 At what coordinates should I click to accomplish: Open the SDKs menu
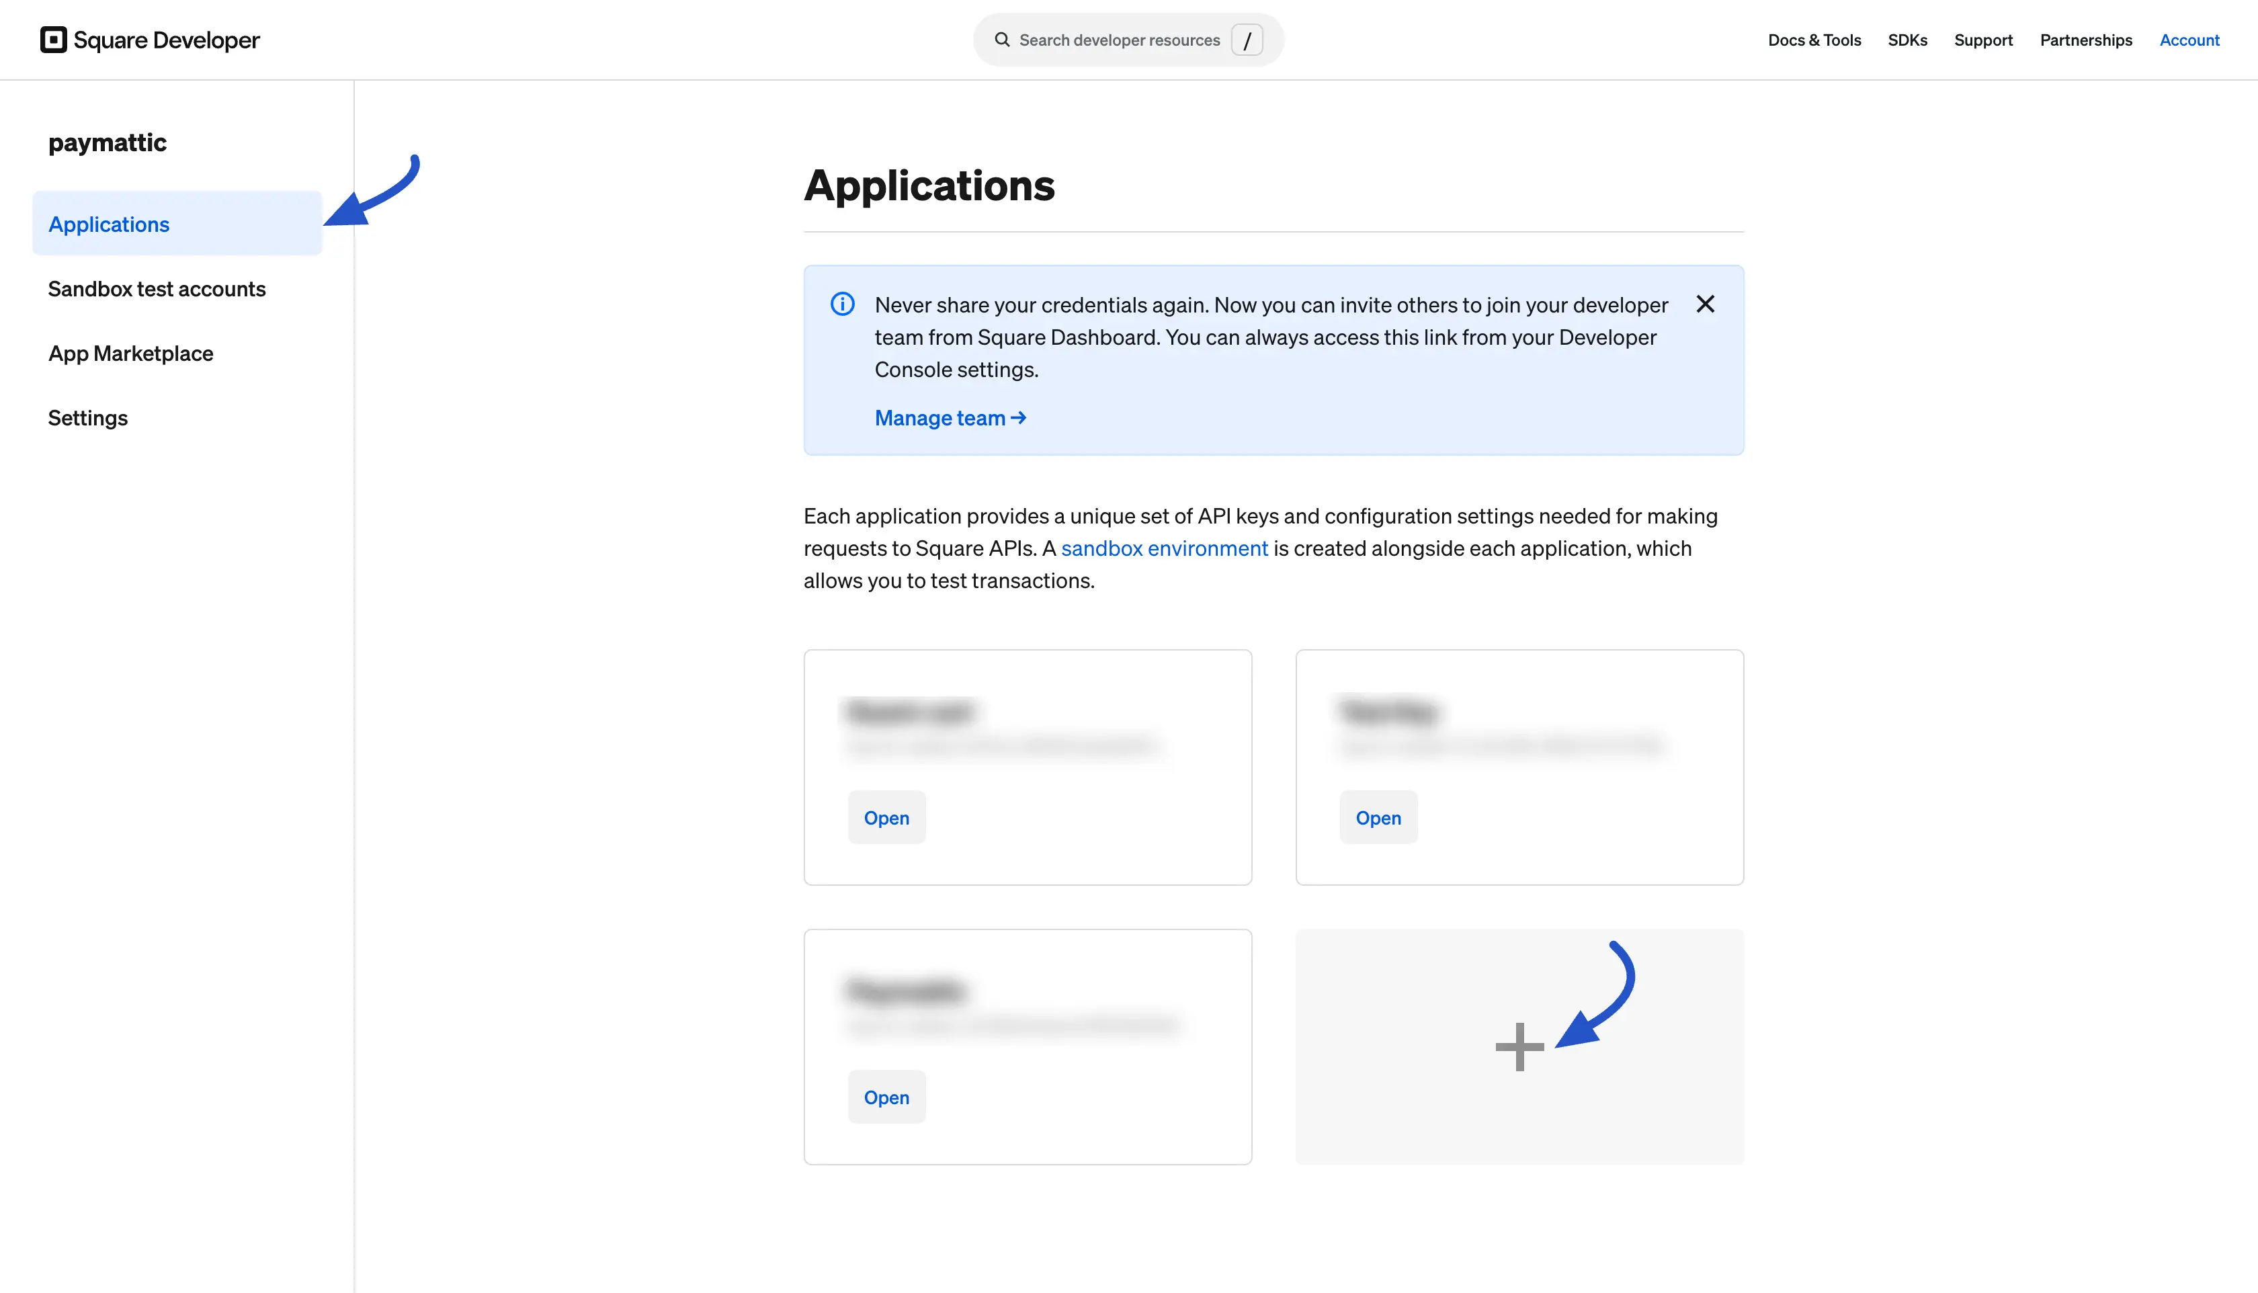coord(1907,40)
